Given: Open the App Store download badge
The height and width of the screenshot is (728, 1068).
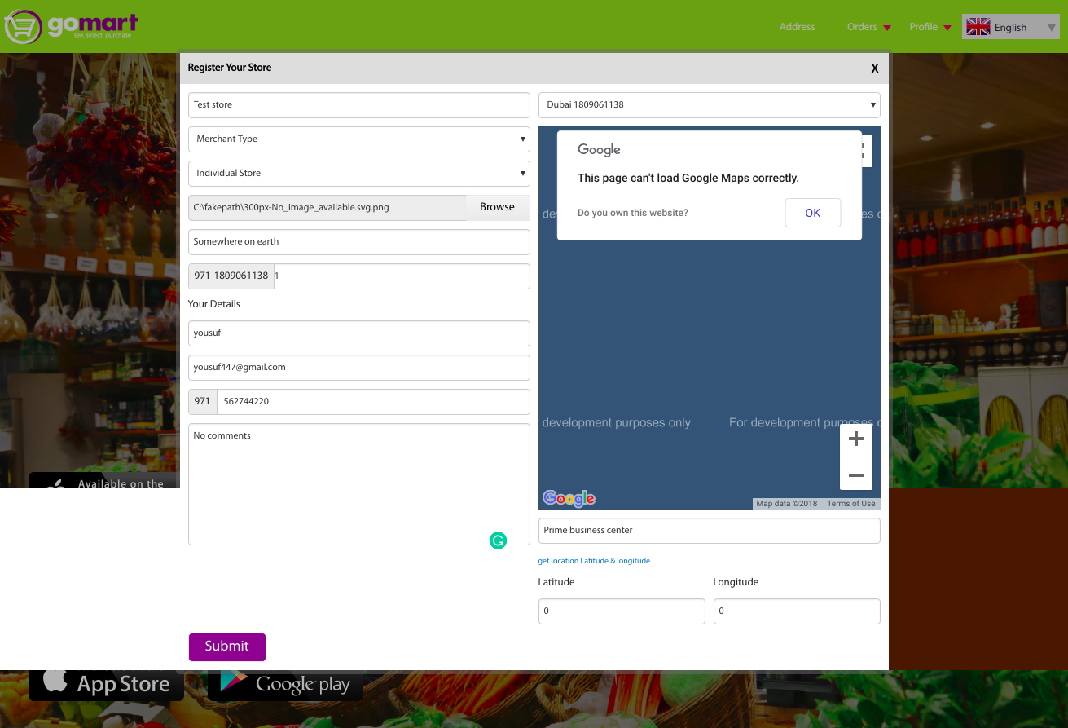Looking at the screenshot, I should click(x=106, y=683).
